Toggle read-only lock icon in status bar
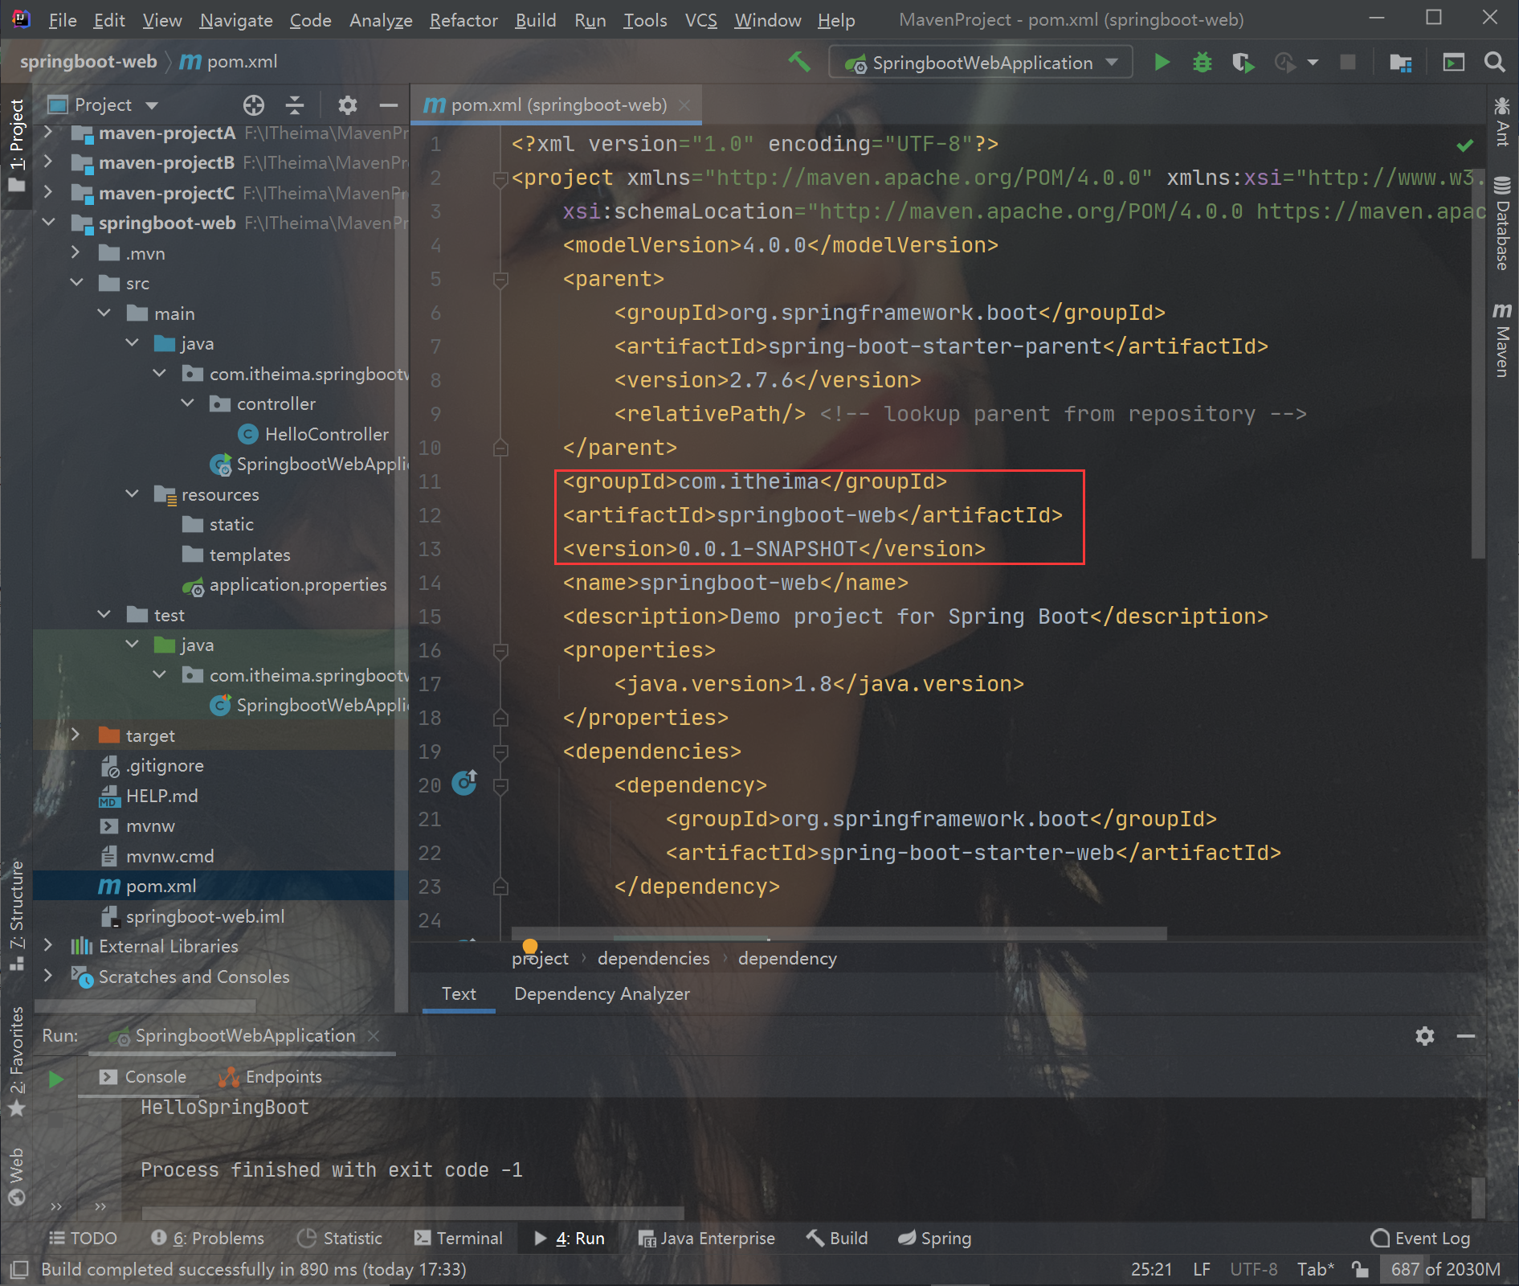 [1360, 1269]
